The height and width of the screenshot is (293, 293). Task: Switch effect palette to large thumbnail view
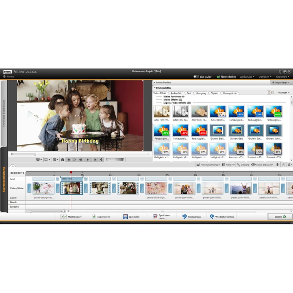coord(269,93)
